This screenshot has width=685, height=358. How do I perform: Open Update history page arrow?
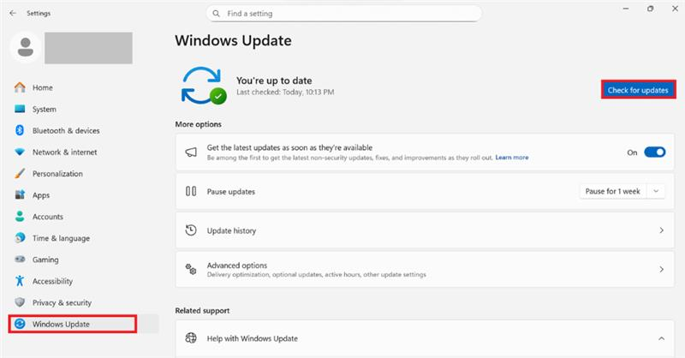661,230
